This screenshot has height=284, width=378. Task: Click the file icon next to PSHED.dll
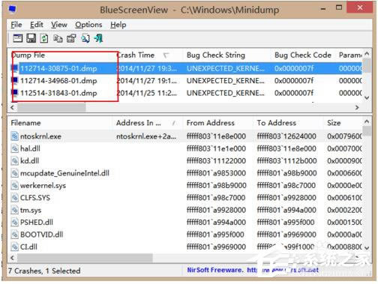pos(14,222)
